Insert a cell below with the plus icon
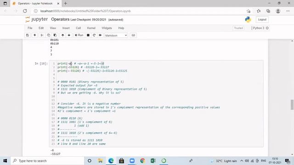 (35, 35)
